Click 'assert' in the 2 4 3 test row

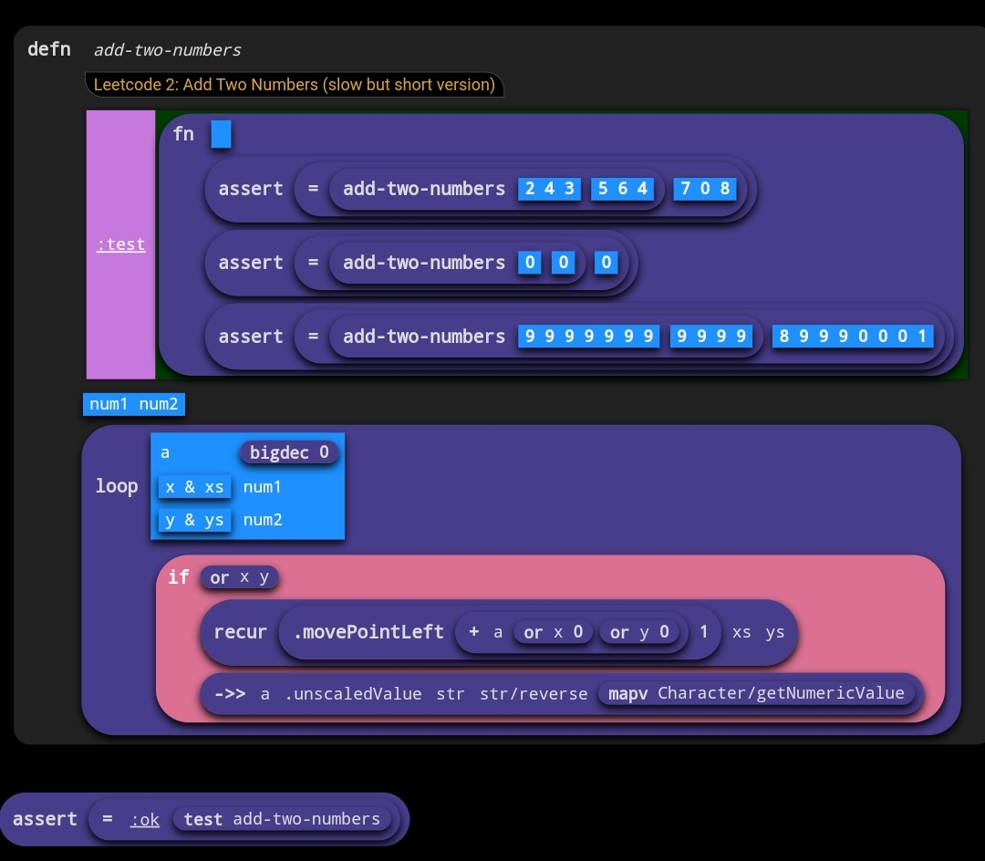pos(251,189)
